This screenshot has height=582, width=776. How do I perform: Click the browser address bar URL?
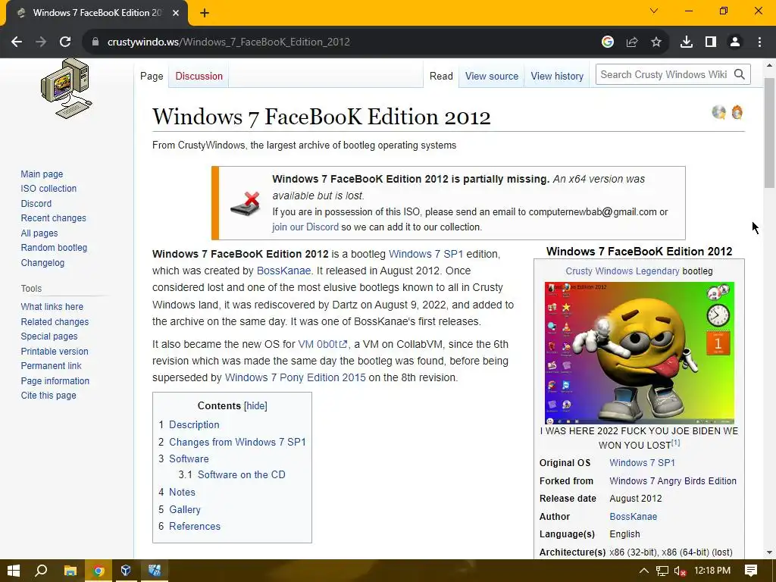(x=229, y=42)
